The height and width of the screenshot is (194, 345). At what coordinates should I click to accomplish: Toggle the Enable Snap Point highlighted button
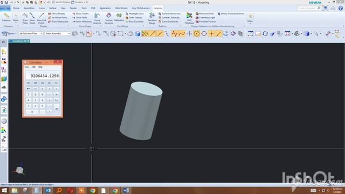pyautogui.click(x=145, y=33)
